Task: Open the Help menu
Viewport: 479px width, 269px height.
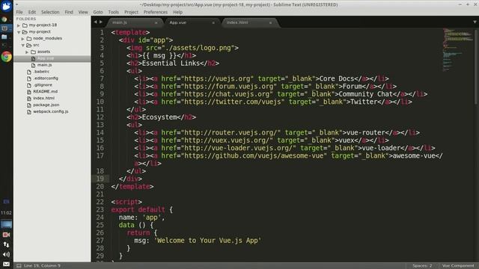Action: [x=178, y=12]
